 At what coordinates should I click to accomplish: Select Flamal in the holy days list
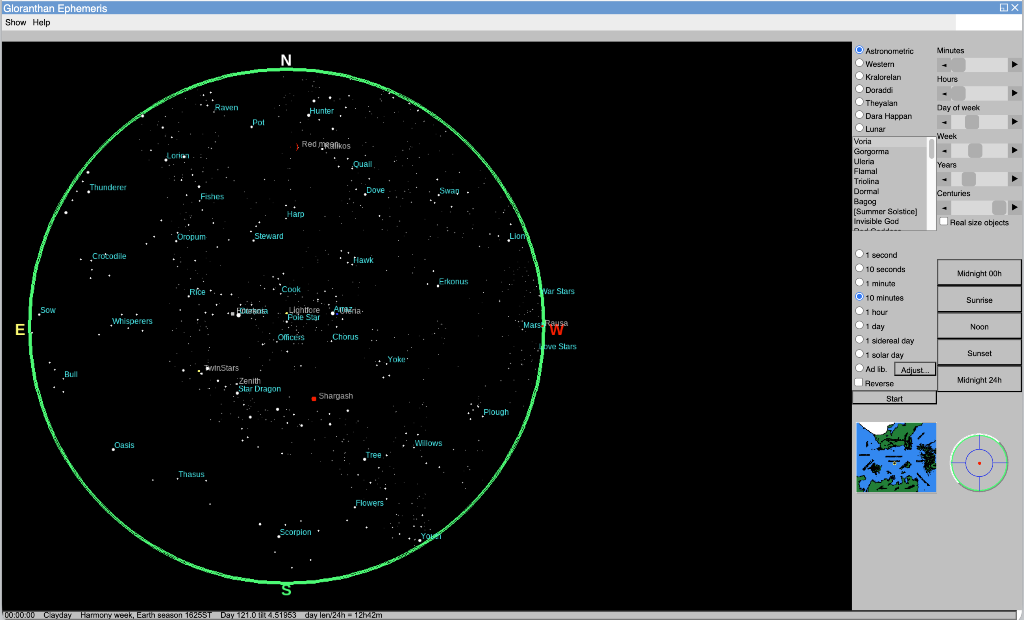pos(865,171)
